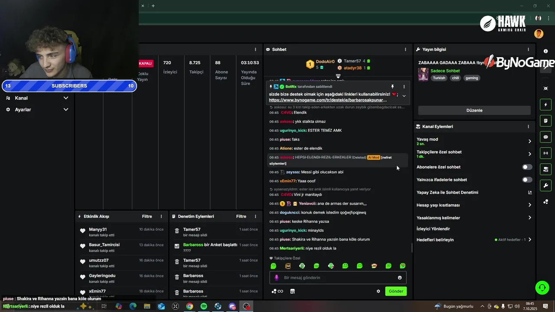Screen dimensions: 555x312
Task: Click the fullscreen focus icon in sidebar
Action: coord(545,88)
